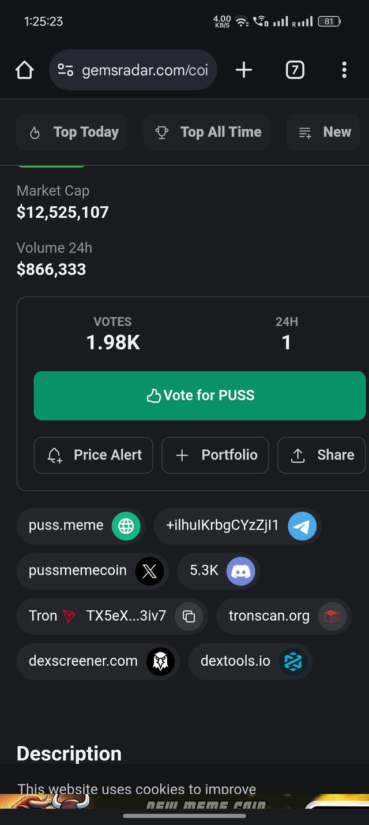The height and width of the screenshot is (825, 369).
Task: Set a Price Alert
Action: tap(93, 455)
